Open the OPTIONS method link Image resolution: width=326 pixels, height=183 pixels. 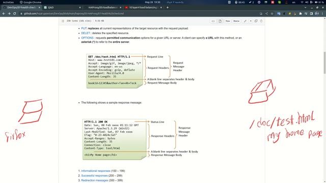click(x=87, y=38)
